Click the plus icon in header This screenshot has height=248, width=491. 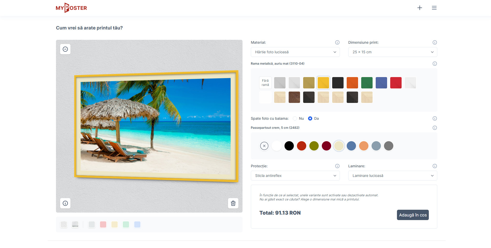pyautogui.click(x=420, y=8)
